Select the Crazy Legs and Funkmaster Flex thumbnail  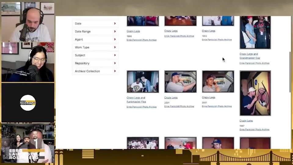tap(143, 82)
